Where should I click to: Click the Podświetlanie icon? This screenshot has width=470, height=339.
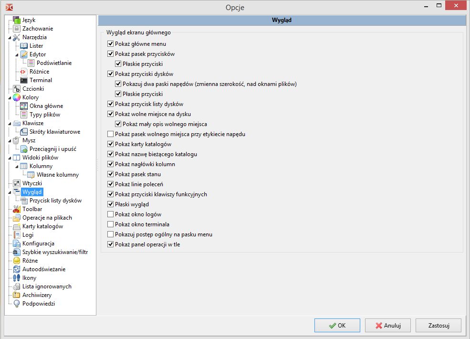[x=31, y=63]
